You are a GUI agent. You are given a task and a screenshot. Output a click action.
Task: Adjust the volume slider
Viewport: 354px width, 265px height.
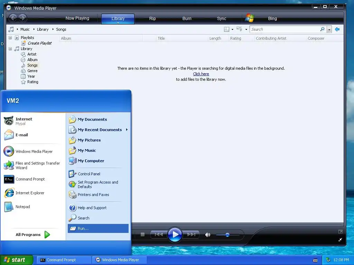point(227,235)
